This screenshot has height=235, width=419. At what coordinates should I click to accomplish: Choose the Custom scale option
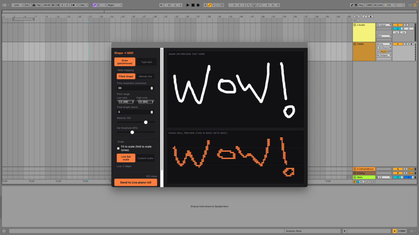click(x=146, y=158)
